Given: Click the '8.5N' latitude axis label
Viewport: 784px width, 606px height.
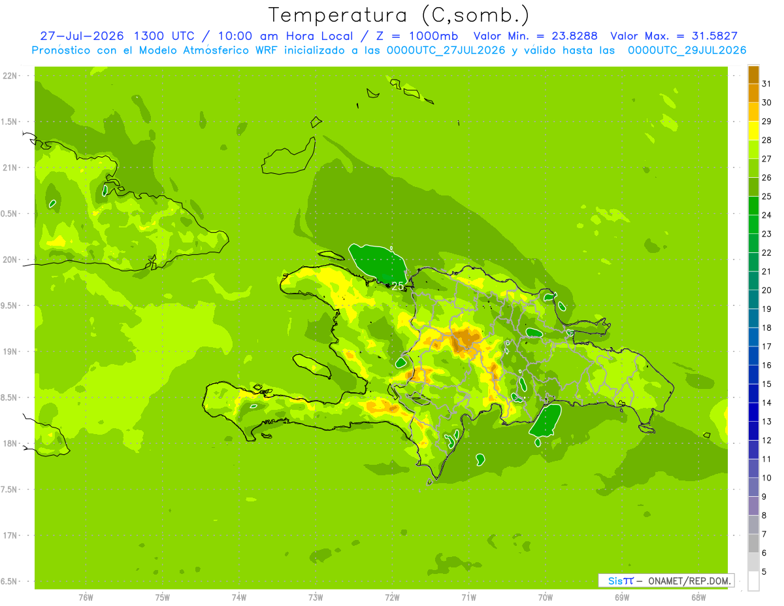Looking at the screenshot, I should point(10,397).
